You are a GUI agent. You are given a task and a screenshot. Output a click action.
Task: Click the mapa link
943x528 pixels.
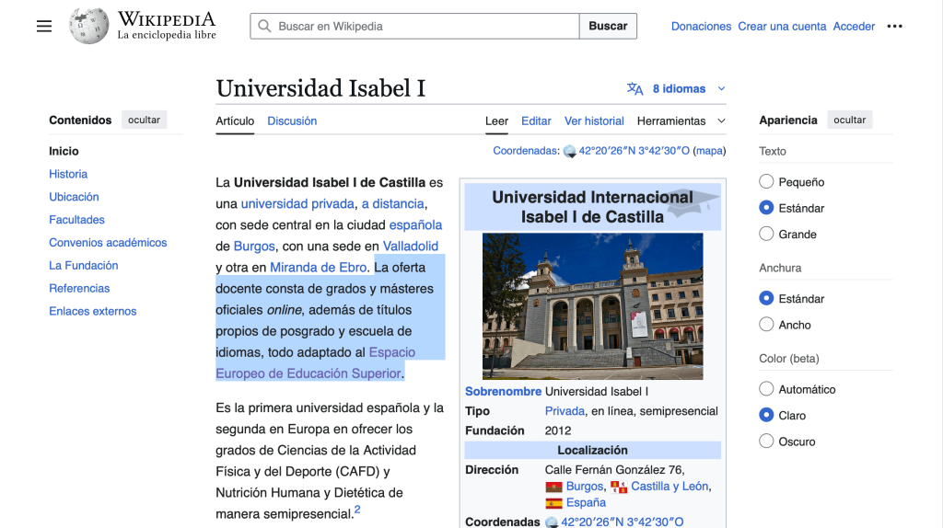[709, 151]
